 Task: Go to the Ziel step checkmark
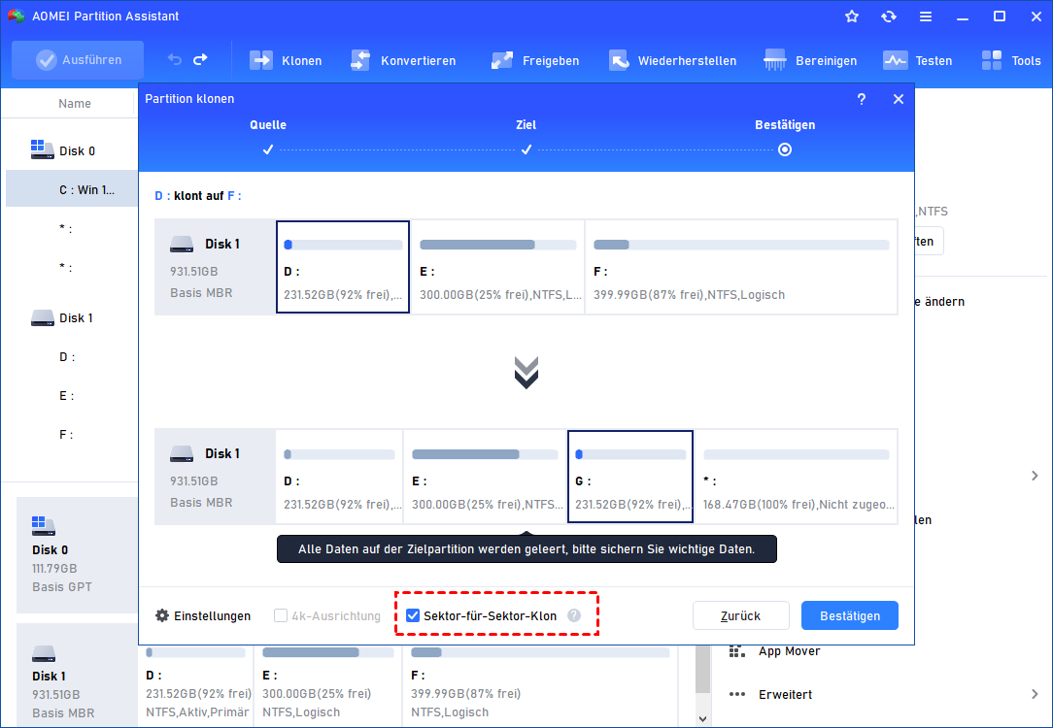coord(526,149)
